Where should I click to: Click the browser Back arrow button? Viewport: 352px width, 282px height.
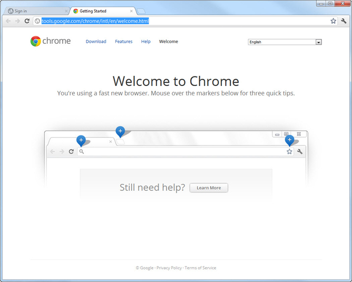point(8,21)
